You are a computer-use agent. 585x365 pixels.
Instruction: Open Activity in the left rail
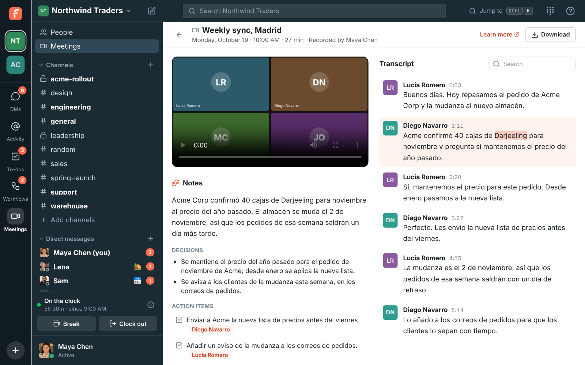tap(15, 131)
